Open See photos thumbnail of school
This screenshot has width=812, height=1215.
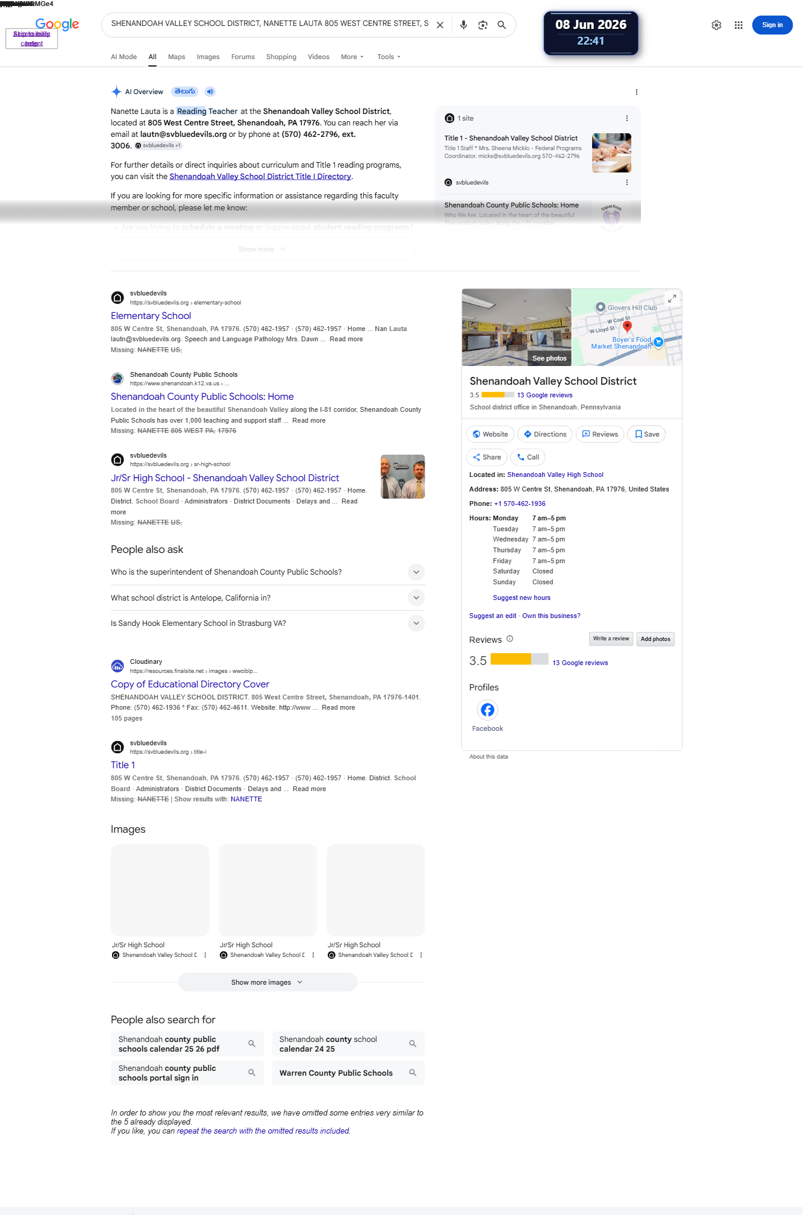(516, 327)
